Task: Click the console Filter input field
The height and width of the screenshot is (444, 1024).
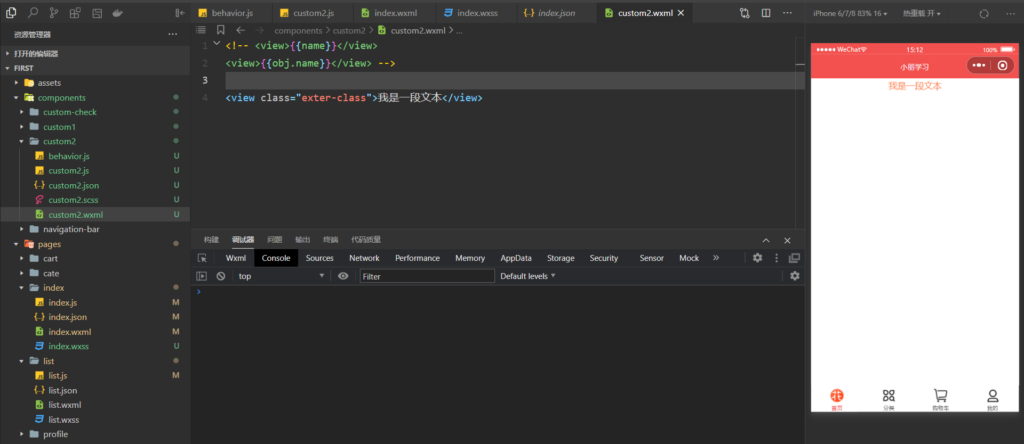Action: tap(427, 276)
